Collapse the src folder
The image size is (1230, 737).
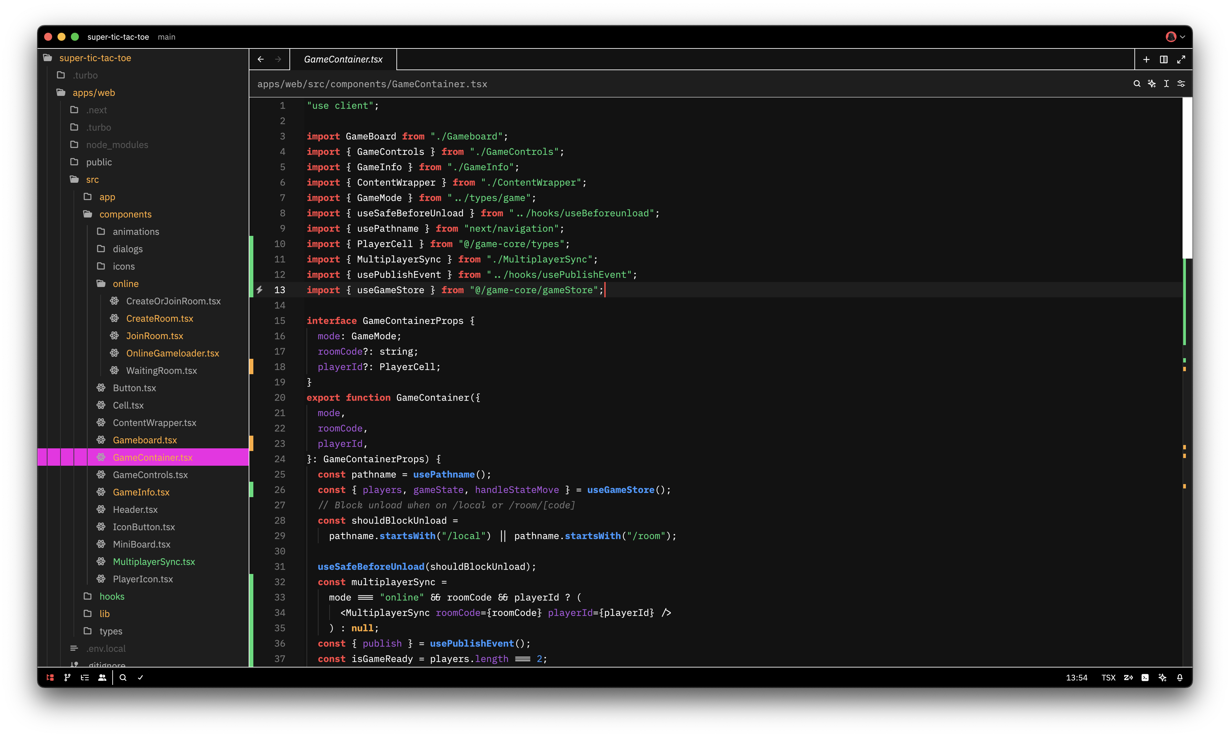(x=144, y=179)
